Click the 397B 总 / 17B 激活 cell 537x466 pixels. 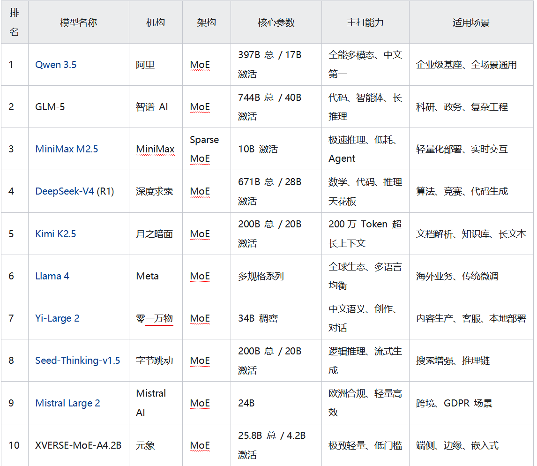tap(276, 64)
